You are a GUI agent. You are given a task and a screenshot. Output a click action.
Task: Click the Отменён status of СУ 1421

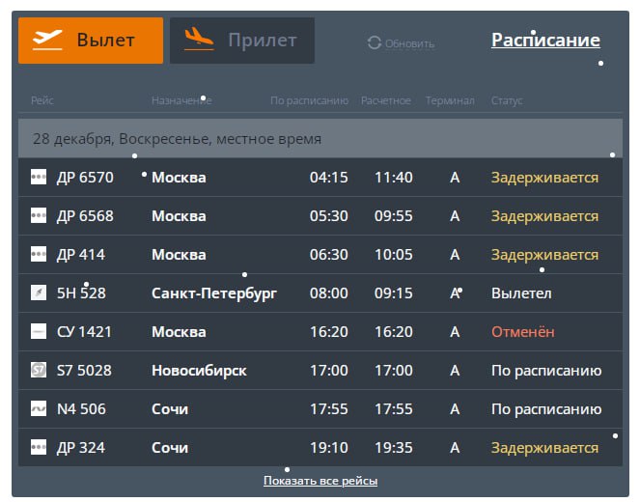pos(523,331)
